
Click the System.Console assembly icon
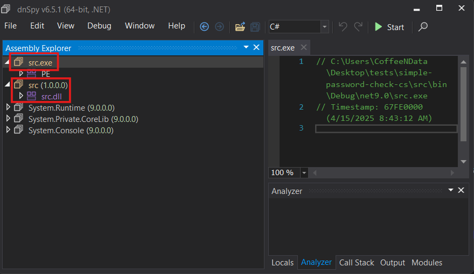tap(18, 129)
